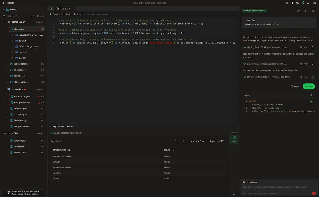
Task: Open the Settings gear in top bar
Action: point(308,3)
